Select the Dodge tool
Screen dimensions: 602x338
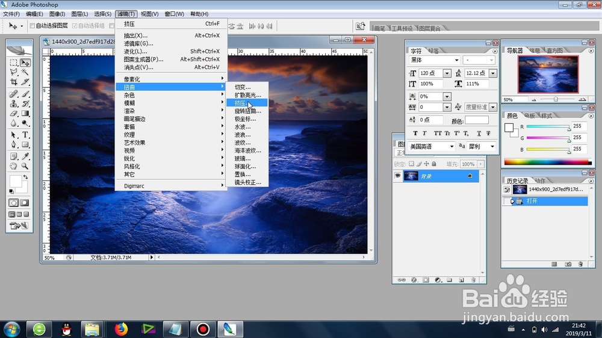tap(25, 123)
